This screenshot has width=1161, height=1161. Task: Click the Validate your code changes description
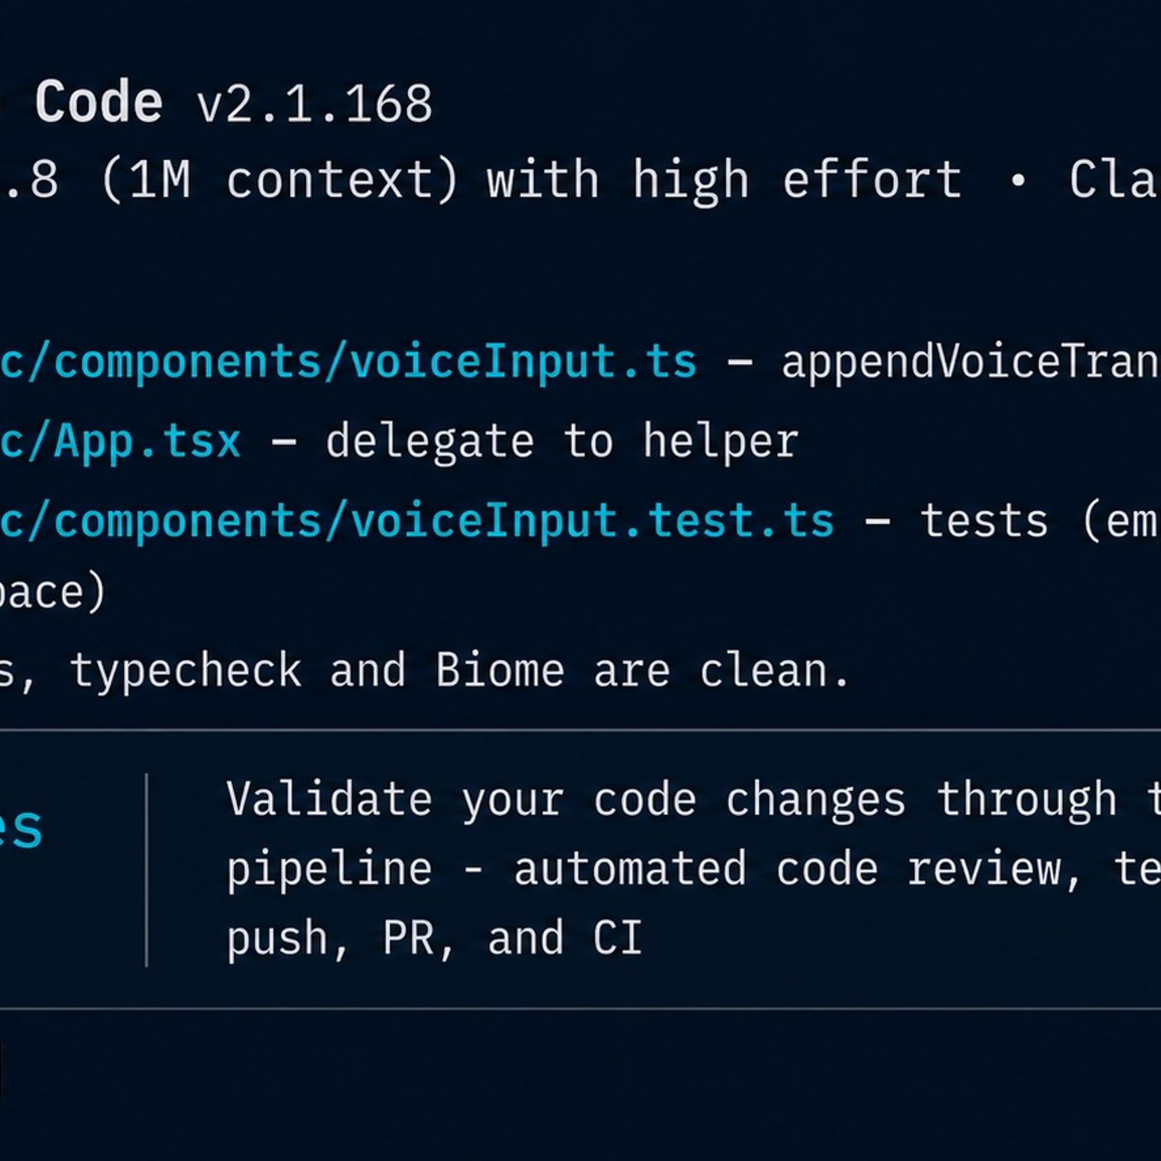693,801
